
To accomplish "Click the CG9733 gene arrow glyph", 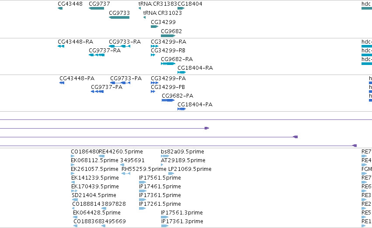I will tap(119, 17).
